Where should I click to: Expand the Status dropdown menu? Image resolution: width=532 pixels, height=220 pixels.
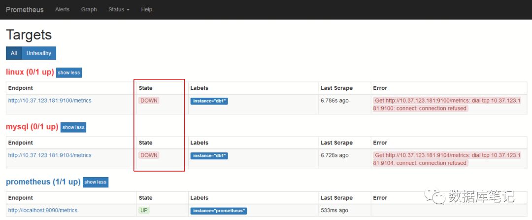point(119,9)
